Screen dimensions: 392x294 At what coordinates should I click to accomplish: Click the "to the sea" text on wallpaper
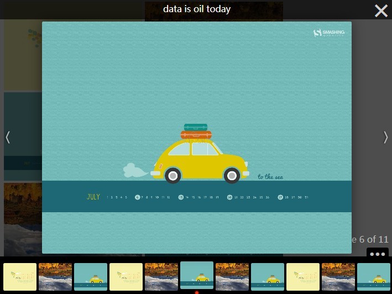click(x=270, y=177)
